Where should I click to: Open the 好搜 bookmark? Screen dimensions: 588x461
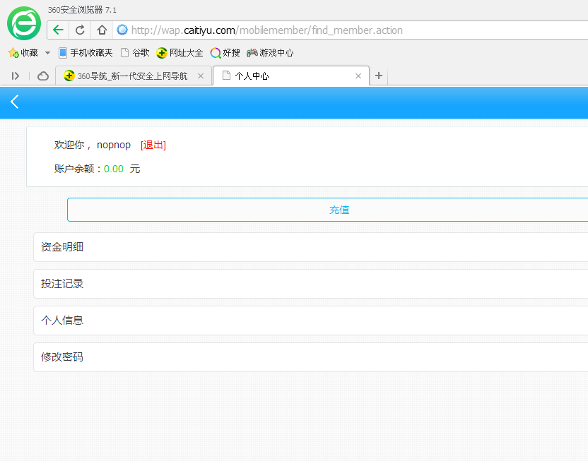[x=225, y=53]
